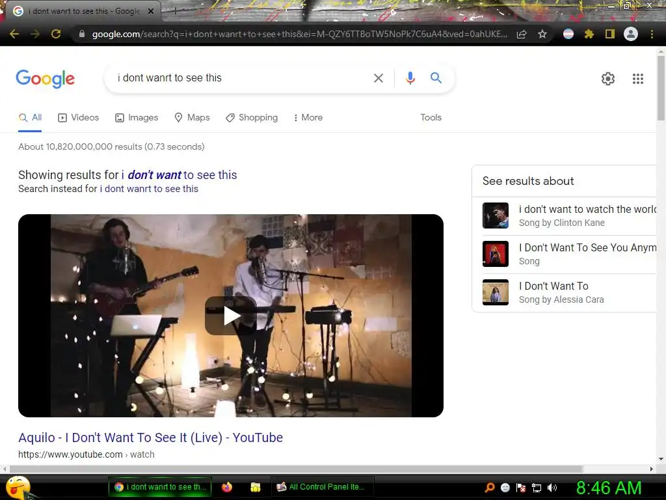Click the lock site info icon

[x=82, y=34]
